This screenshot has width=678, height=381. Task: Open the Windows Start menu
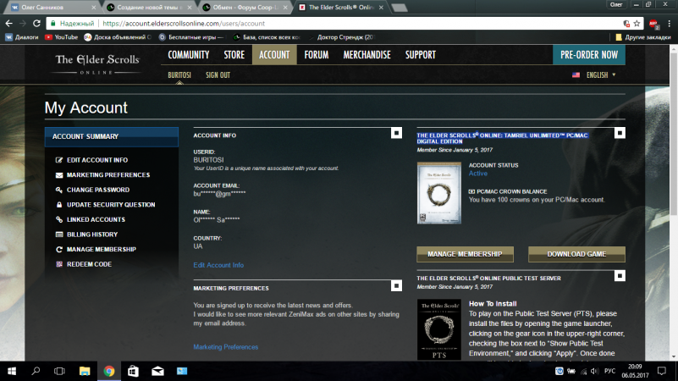point(12,371)
